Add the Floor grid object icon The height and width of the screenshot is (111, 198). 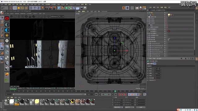point(78,8)
